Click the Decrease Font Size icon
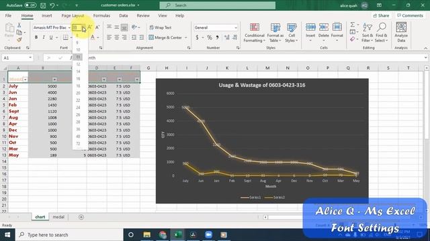The image size is (430, 241). coord(97,27)
